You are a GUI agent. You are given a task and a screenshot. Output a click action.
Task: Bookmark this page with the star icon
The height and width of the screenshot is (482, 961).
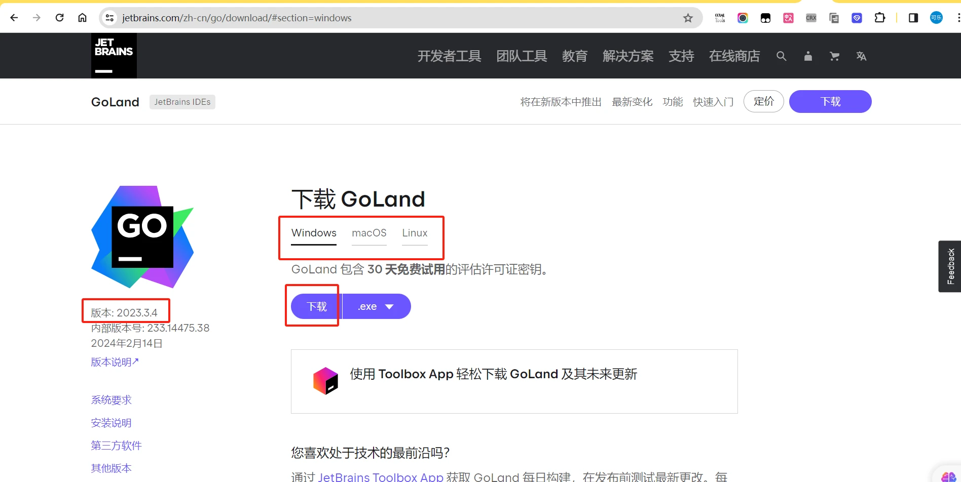(688, 18)
